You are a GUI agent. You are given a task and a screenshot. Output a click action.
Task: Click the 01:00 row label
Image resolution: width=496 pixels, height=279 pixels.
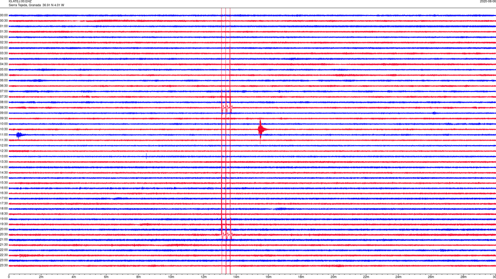pos(4,26)
